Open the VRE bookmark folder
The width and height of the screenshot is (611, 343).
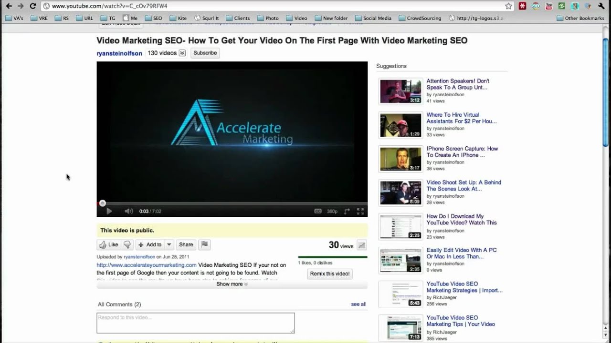coord(39,18)
